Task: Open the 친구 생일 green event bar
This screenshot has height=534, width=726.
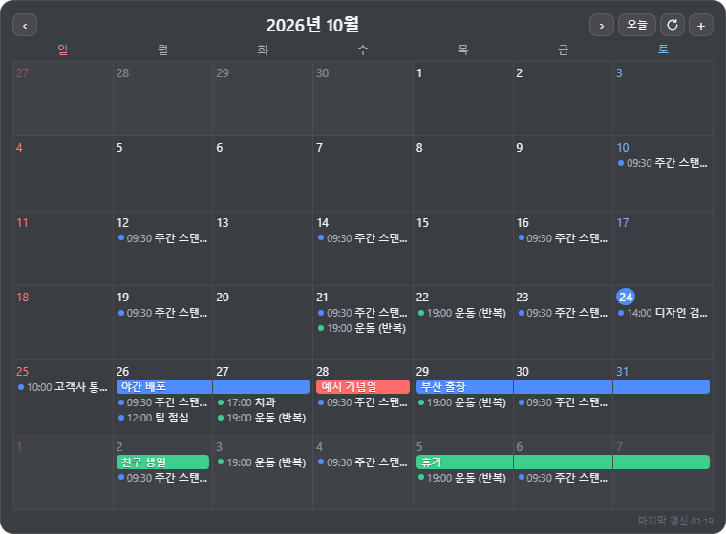Action: click(162, 462)
